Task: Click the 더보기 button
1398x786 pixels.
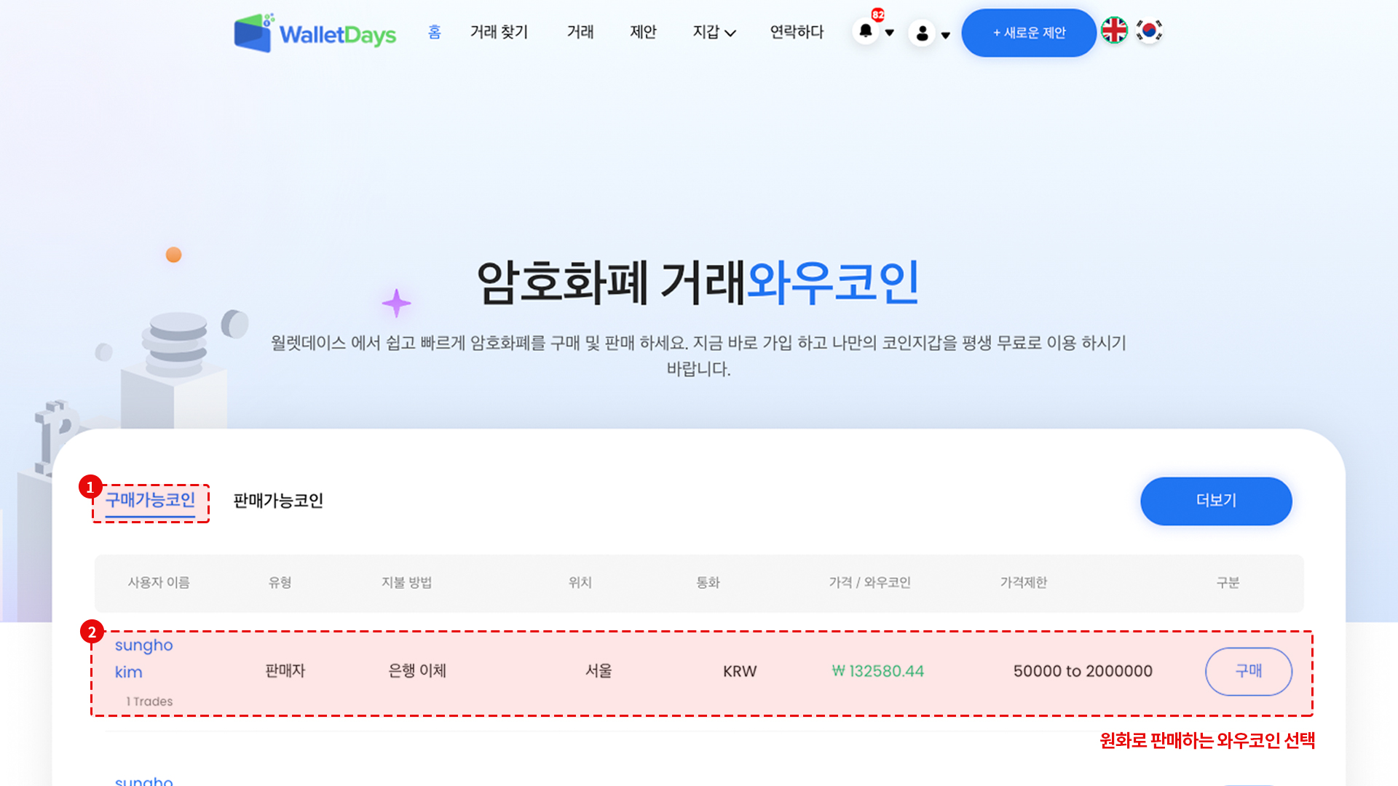Action: [1216, 501]
